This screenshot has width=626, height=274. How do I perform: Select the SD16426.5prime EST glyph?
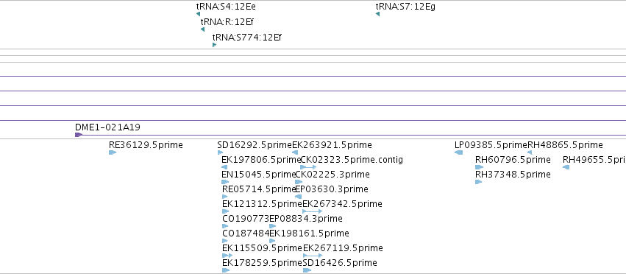pos(307,270)
